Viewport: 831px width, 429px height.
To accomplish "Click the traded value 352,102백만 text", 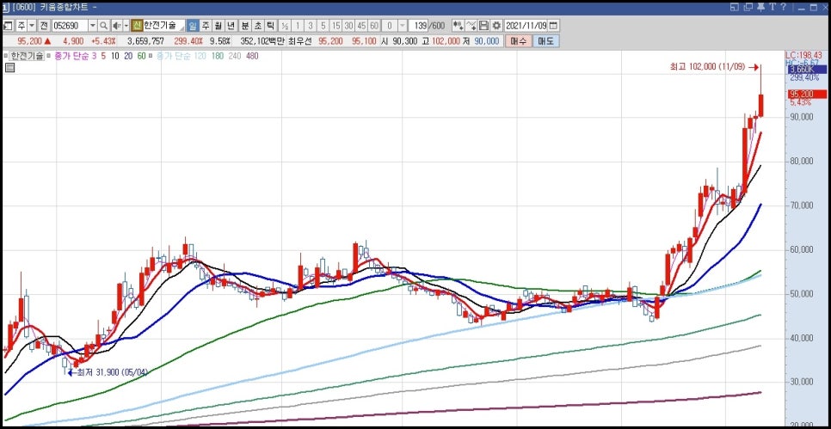I will pyautogui.click(x=262, y=41).
